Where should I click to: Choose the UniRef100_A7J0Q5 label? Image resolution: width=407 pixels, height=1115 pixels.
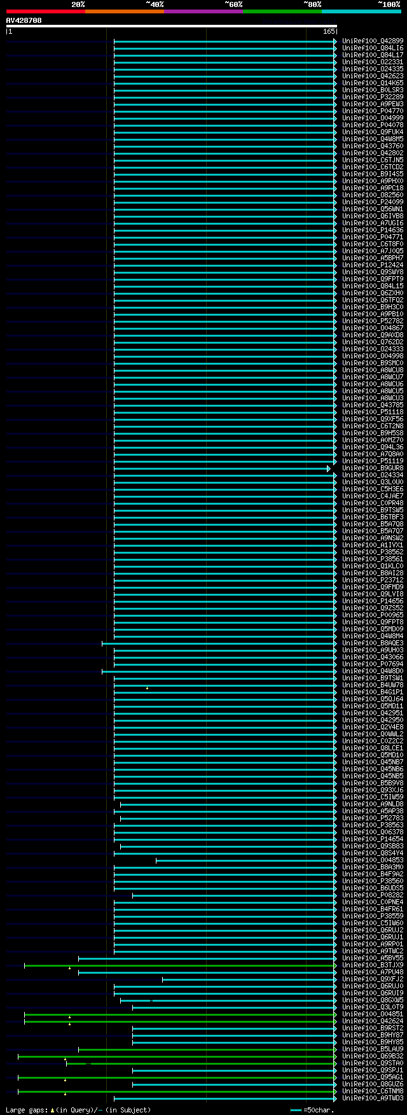click(x=373, y=251)
